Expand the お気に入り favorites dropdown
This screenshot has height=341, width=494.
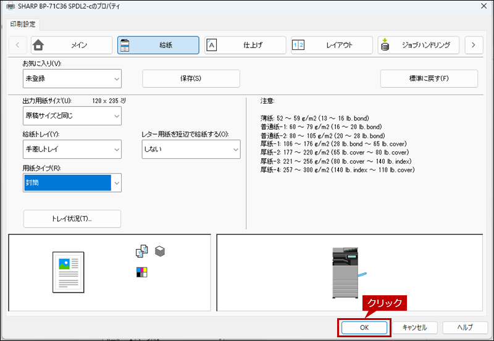[72, 79]
